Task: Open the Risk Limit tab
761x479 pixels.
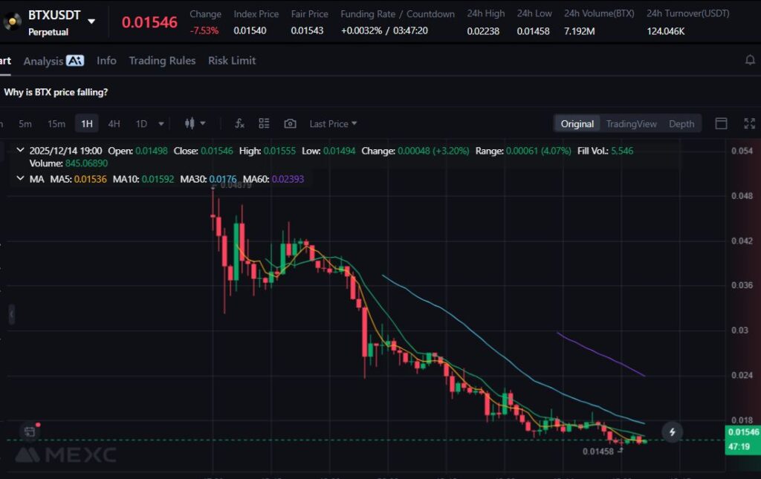Action: click(x=231, y=61)
